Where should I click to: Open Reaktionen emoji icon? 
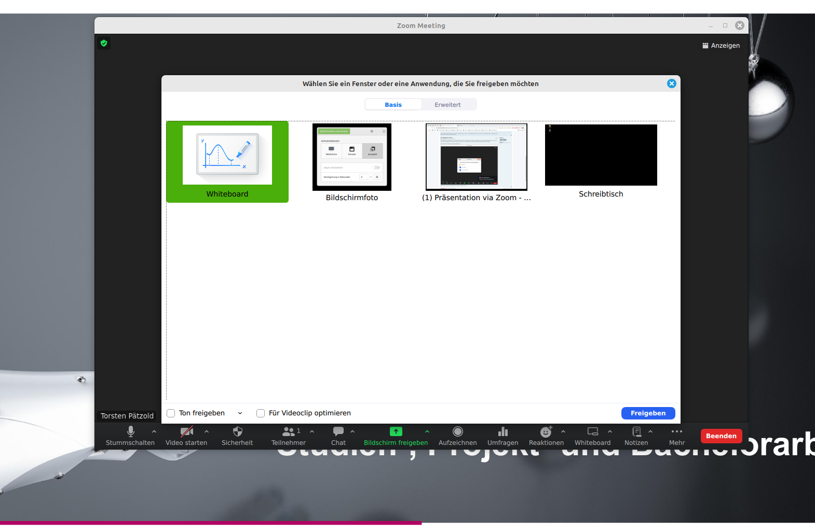click(546, 432)
